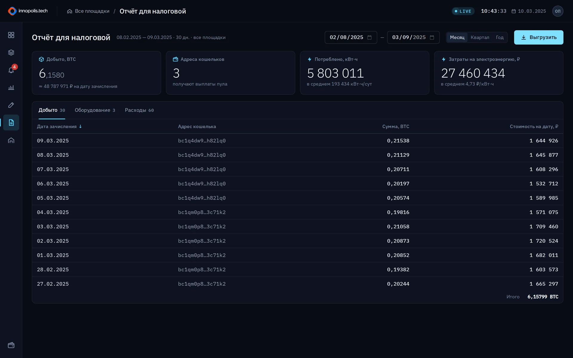
Task: Click the home icon in breadcrumb
Action: point(70,11)
